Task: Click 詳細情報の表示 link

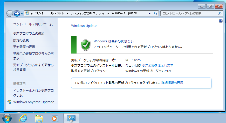Action: 172,83
